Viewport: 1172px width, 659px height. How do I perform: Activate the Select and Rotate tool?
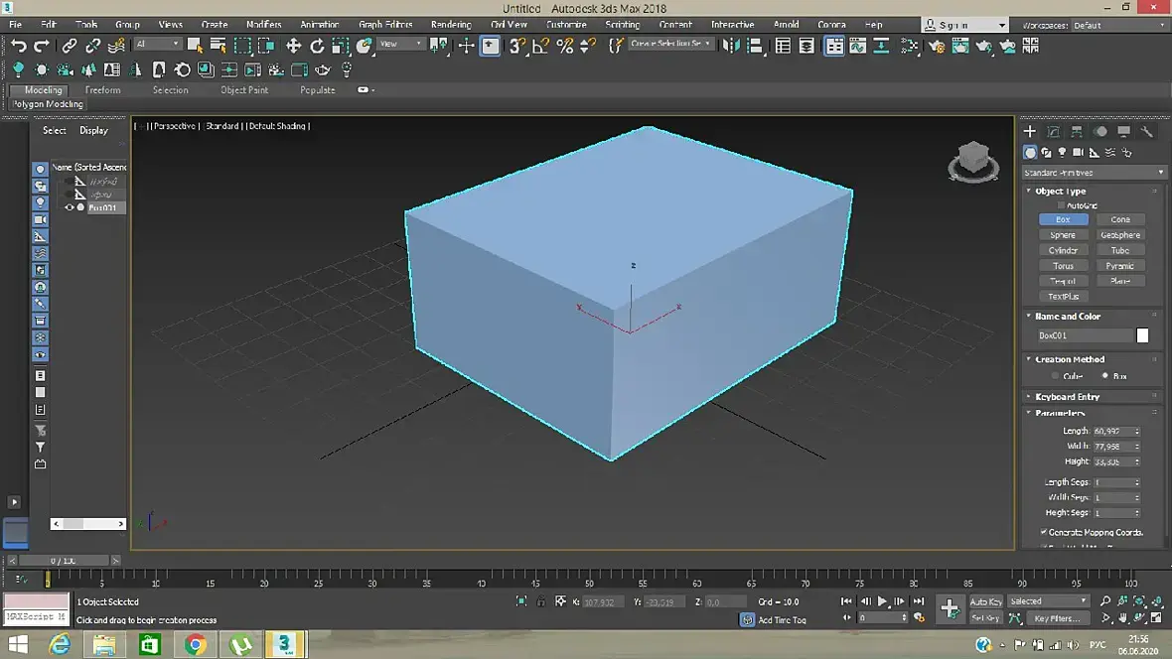coord(317,47)
